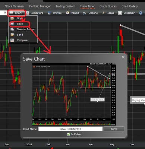Uncheck the Is Public checkbox
This screenshot has width=145, height=149.
tap(69, 134)
